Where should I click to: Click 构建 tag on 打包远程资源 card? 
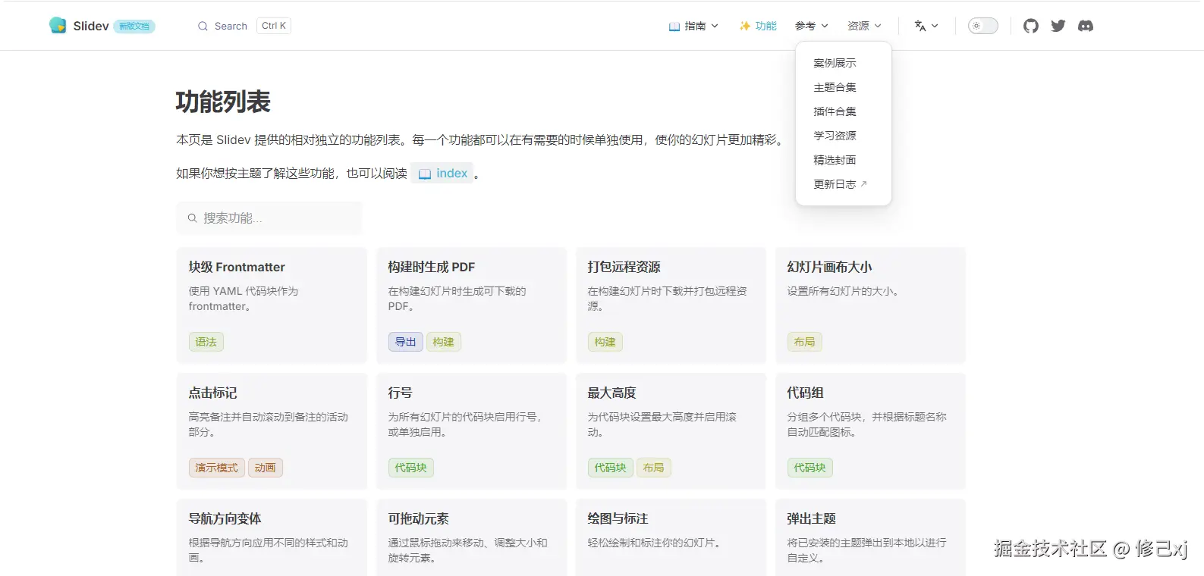click(605, 342)
